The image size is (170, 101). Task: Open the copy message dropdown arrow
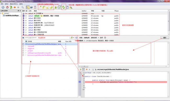click(98, 38)
